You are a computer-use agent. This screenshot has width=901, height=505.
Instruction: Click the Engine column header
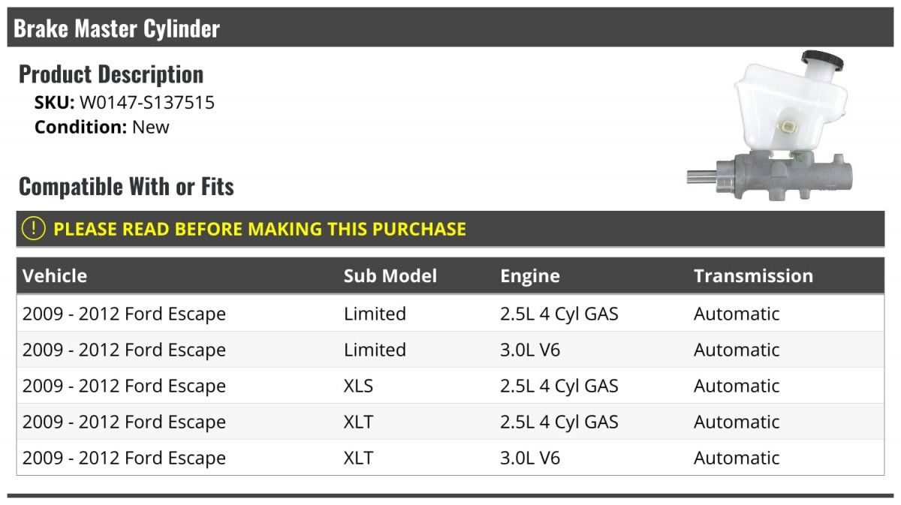530,276
